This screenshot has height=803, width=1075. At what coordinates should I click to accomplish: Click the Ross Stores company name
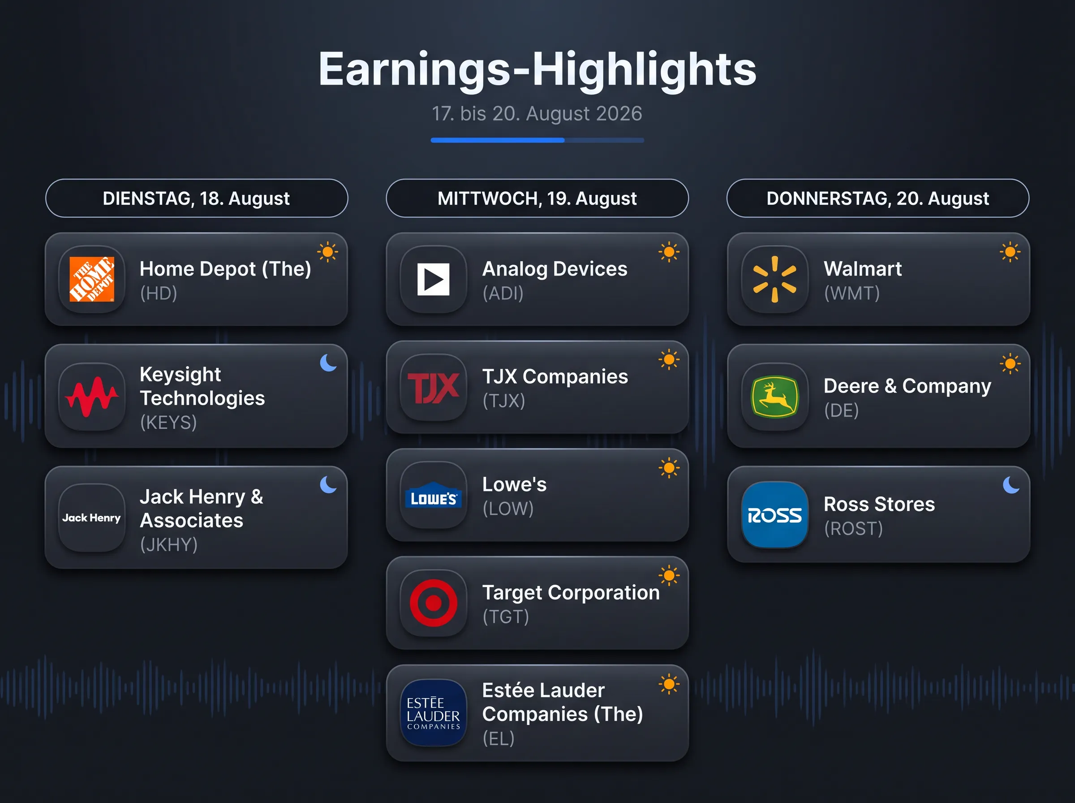point(879,504)
